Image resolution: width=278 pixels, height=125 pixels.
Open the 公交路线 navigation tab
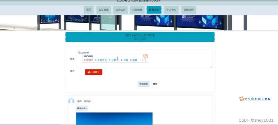pyautogui.click(x=104, y=10)
